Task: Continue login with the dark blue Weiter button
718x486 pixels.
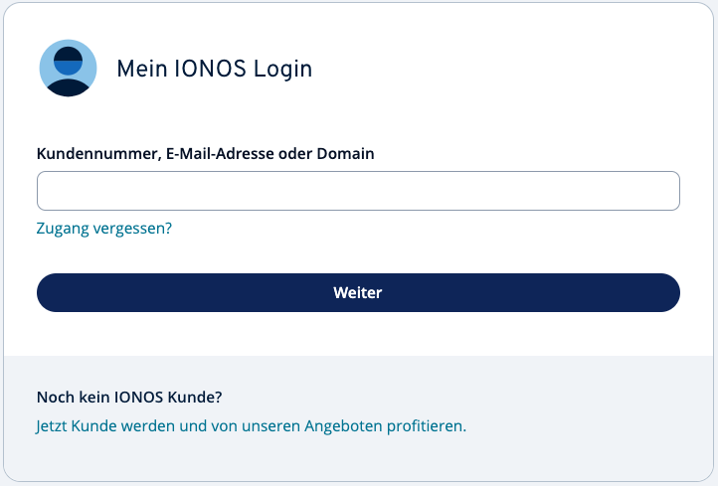Action: (358, 293)
